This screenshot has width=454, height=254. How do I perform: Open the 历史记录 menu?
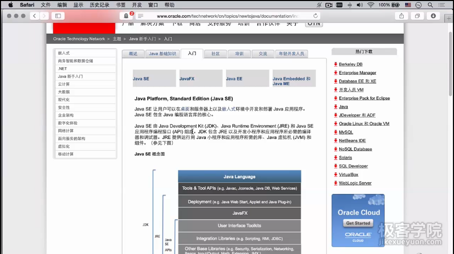(x=99, y=5)
